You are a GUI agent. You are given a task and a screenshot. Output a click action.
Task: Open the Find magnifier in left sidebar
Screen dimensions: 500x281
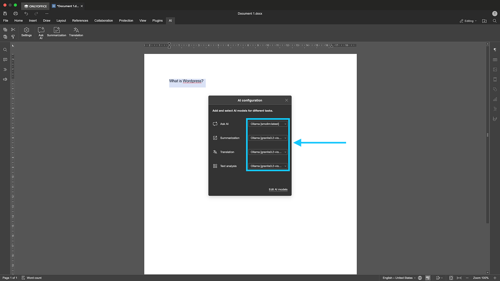click(x=5, y=50)
